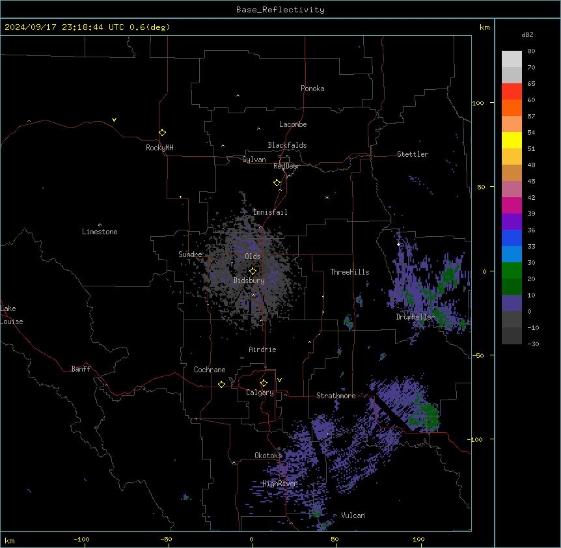Click the yellow diamond marker below Cochrane
561x548 pixels.
[x=221, y=385]
